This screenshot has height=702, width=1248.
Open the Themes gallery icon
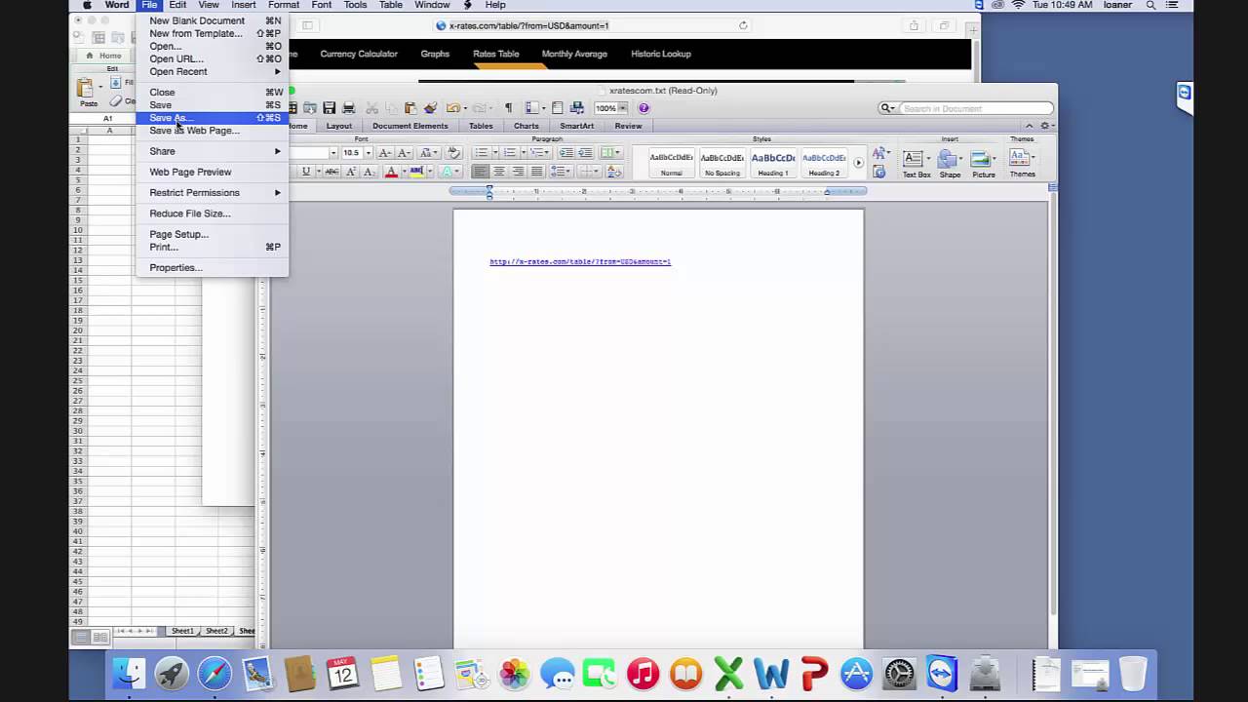[1022, 162]
